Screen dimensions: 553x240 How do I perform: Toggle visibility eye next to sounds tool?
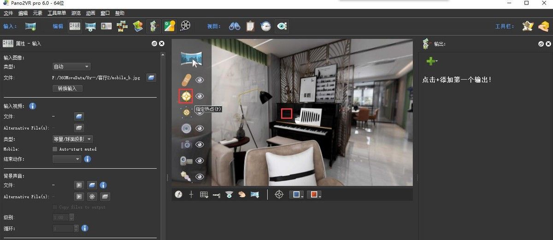200,129
